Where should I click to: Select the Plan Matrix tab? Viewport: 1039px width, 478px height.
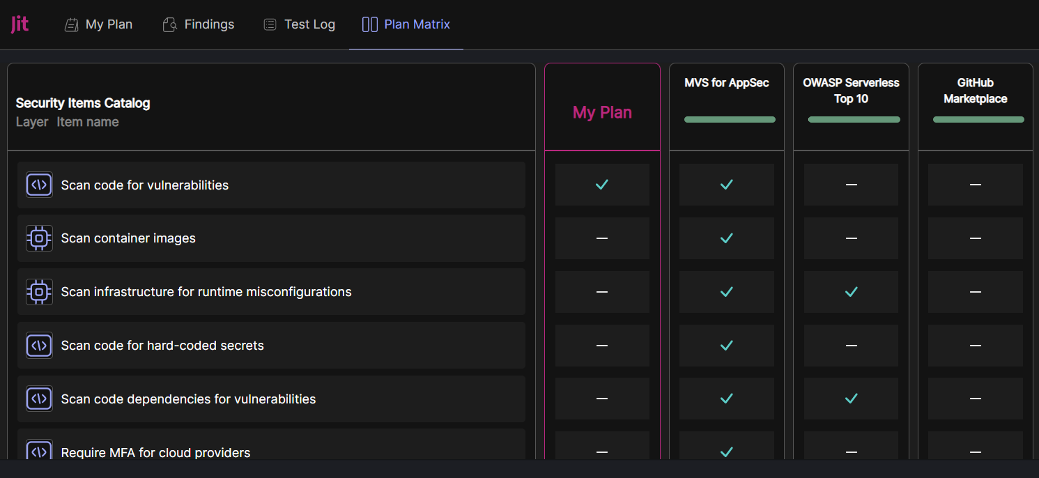pyautogui.click(x=406, y=24)
